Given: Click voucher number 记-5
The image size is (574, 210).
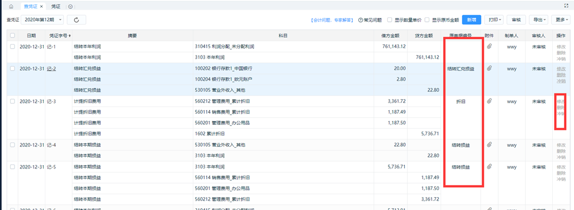Looking at the screenshot, I should 51,167.
